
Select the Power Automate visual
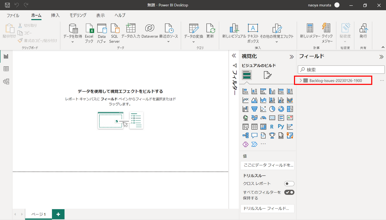255,144
